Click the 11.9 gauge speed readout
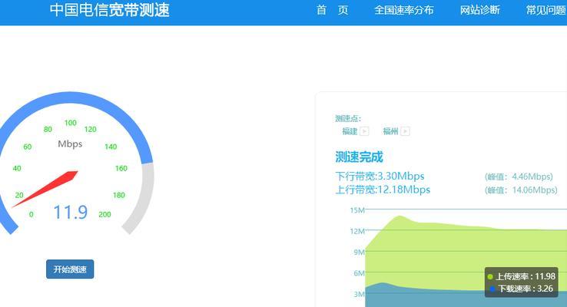Screen dimensions: 567x307 click(x=71, y=212)
